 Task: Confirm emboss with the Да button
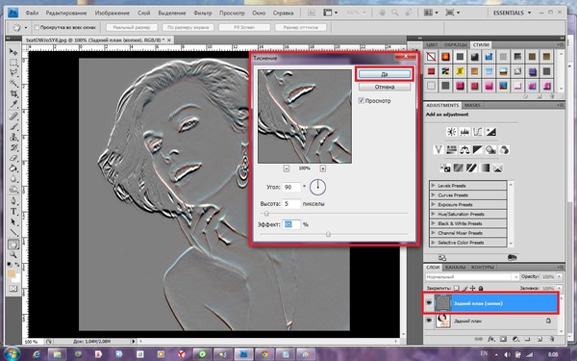click(384, 74)
